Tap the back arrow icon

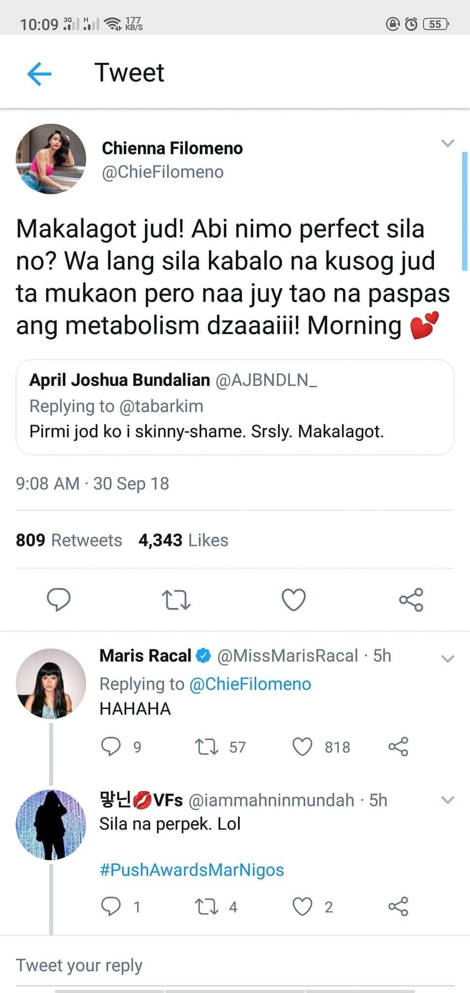pyautogui.click(x=39, y=74)
